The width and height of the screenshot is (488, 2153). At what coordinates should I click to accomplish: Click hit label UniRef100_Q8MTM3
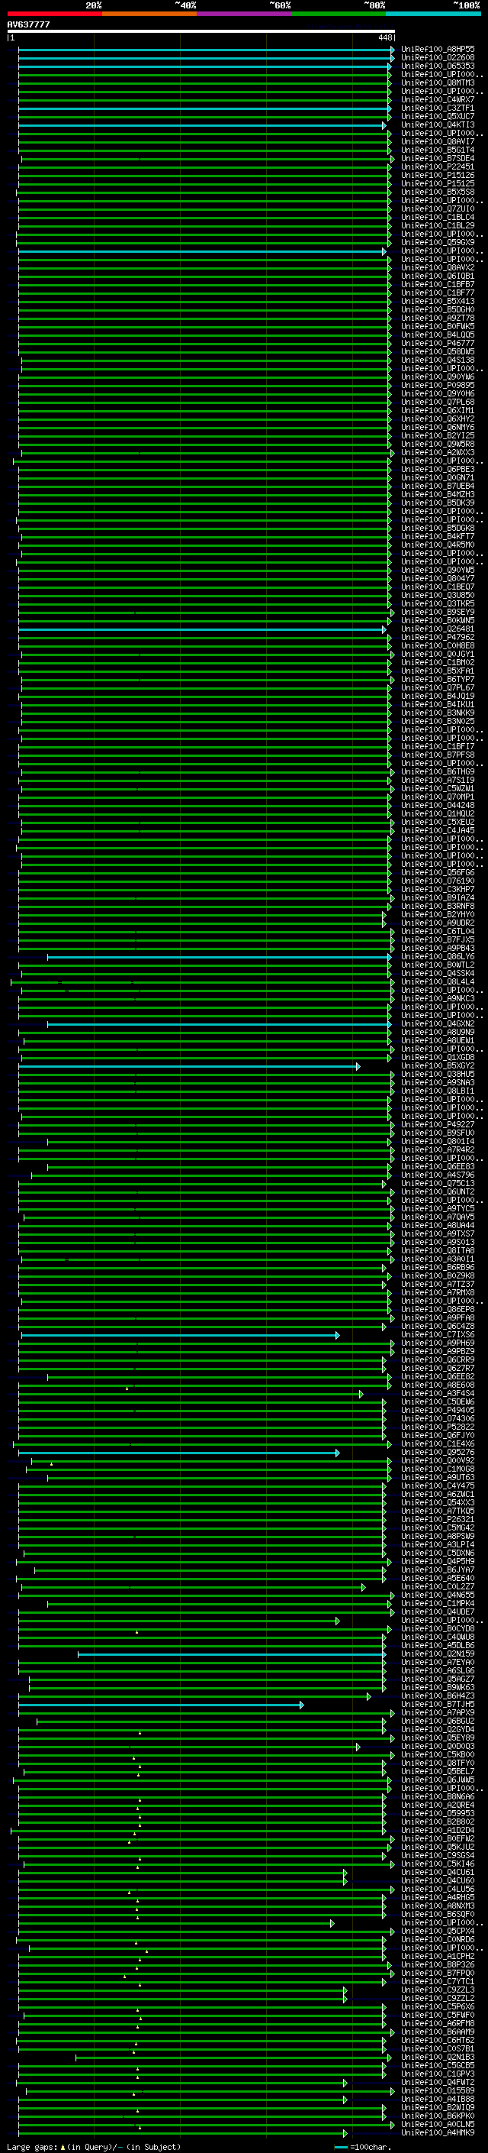click(x=438, y=82)
